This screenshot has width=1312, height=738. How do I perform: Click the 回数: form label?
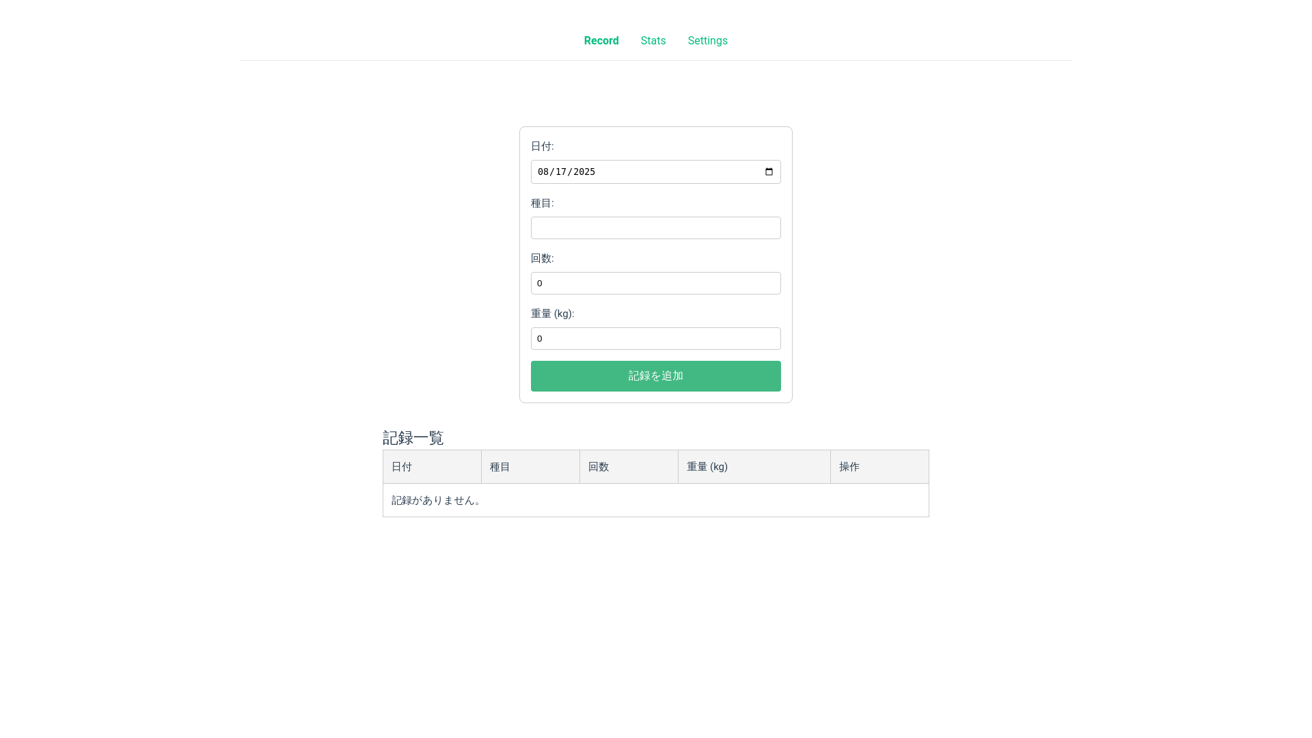pos(543,258)
